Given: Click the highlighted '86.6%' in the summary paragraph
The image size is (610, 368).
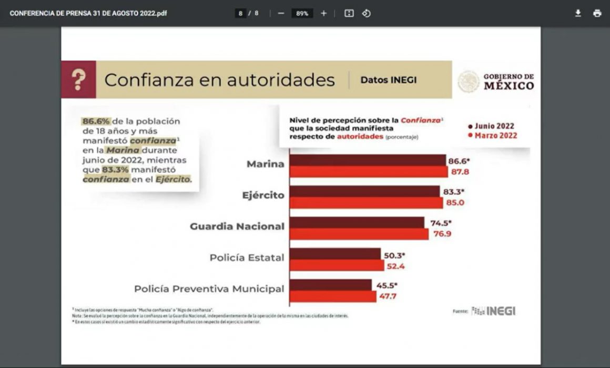Looking at the screenshot, I should (x=96, y=121).
